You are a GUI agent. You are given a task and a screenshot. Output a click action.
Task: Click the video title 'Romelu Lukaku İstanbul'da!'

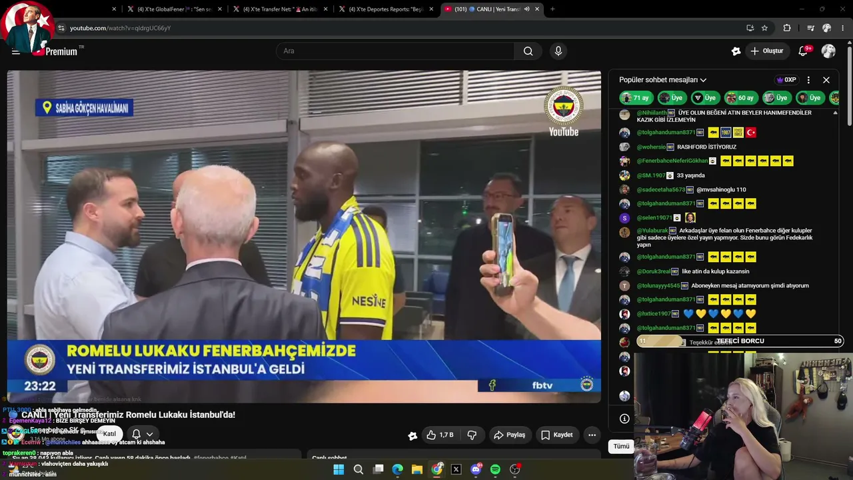[128, 415]
